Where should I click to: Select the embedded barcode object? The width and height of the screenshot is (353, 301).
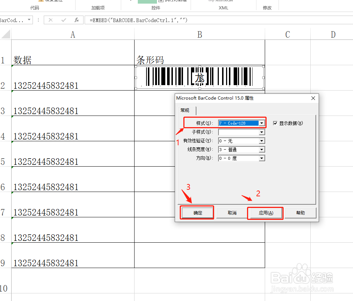(x=199, y=78)
